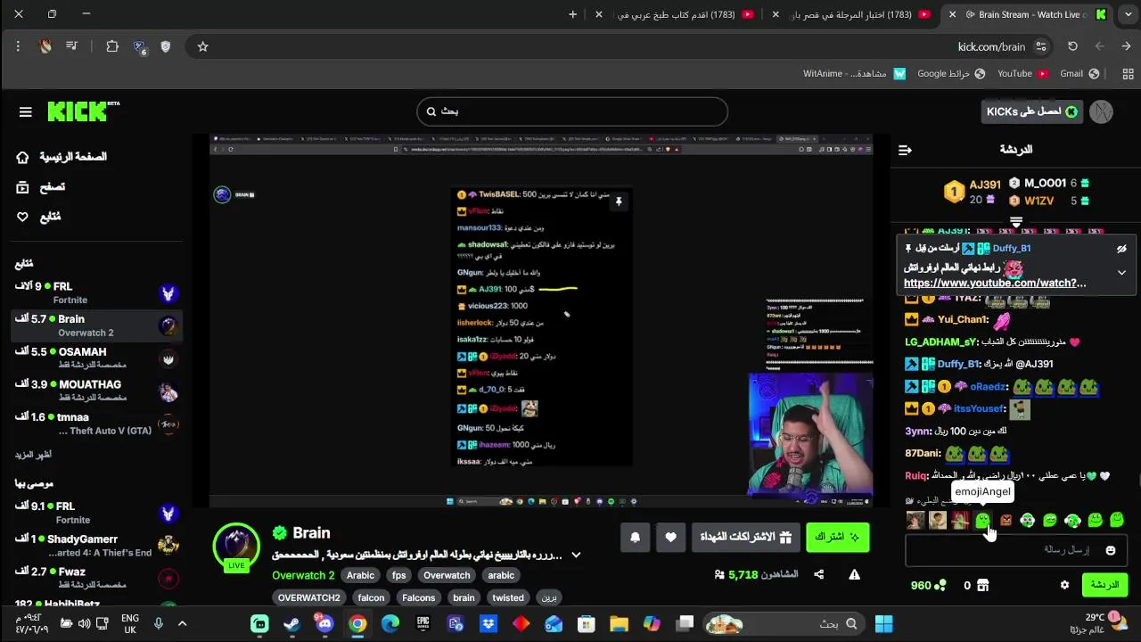The width and height of the screenshot is (1141, 642).
Task: Open the Brain channel avatar
Action: (236, 544)
